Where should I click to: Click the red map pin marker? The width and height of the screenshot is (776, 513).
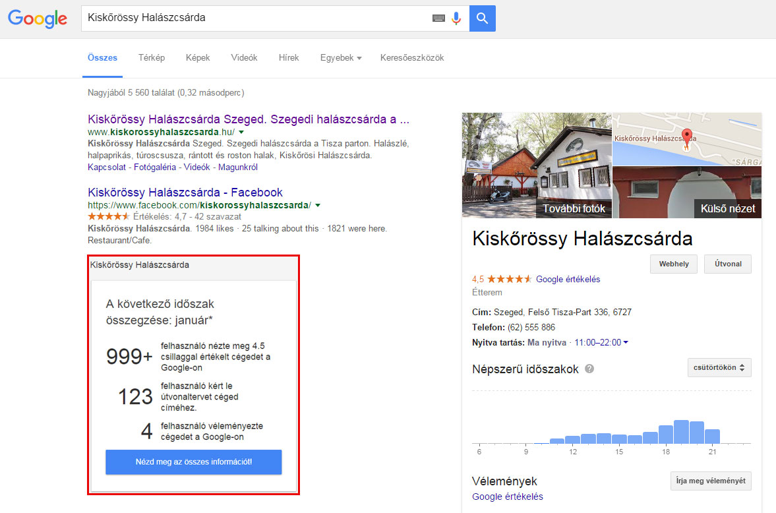point(687,137)
